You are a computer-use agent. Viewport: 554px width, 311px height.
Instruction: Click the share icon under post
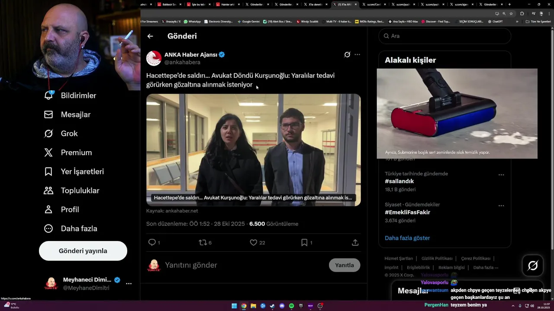tap(355, 243)
